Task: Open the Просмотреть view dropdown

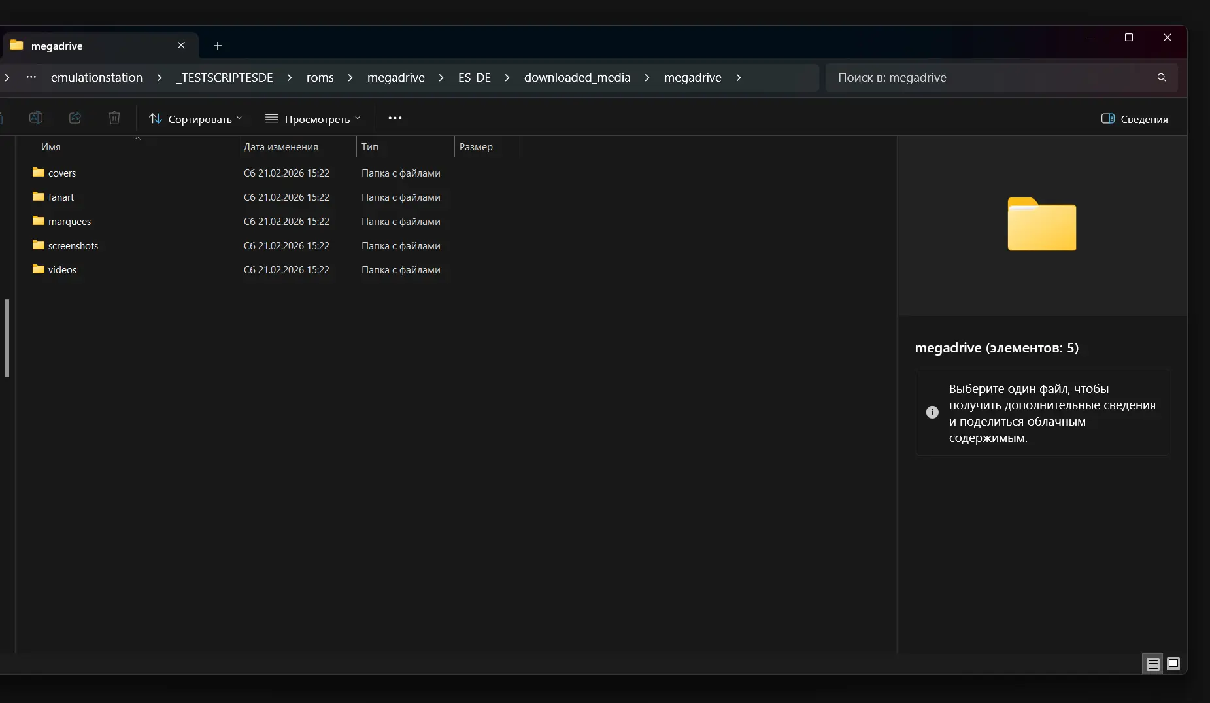Action: tap(312, 119)
